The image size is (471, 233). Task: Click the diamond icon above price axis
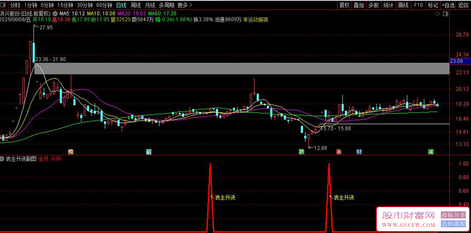point(438,14)
